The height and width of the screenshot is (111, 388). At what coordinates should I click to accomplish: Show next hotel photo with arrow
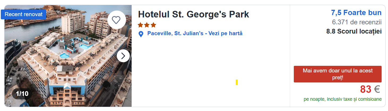click(x=123, y=56)
